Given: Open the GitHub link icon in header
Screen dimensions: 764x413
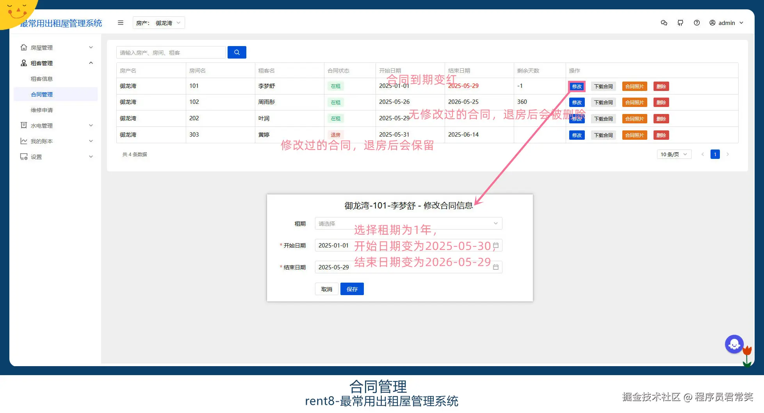Looking at the screenshot, I should click(x=680, y=23).
